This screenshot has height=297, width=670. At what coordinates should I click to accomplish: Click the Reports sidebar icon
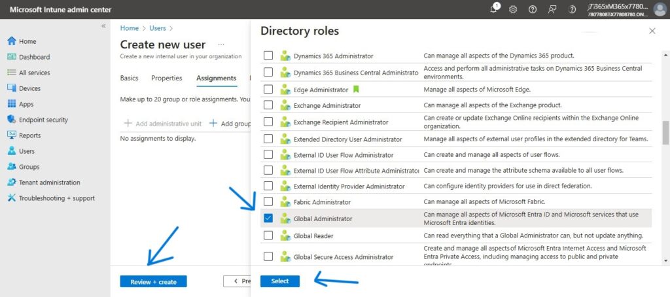coord(12,135)
